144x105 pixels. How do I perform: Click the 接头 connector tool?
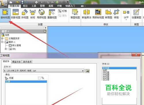[62, 15]
